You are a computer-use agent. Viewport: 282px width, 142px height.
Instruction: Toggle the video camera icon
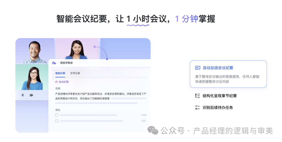(31, 95)
